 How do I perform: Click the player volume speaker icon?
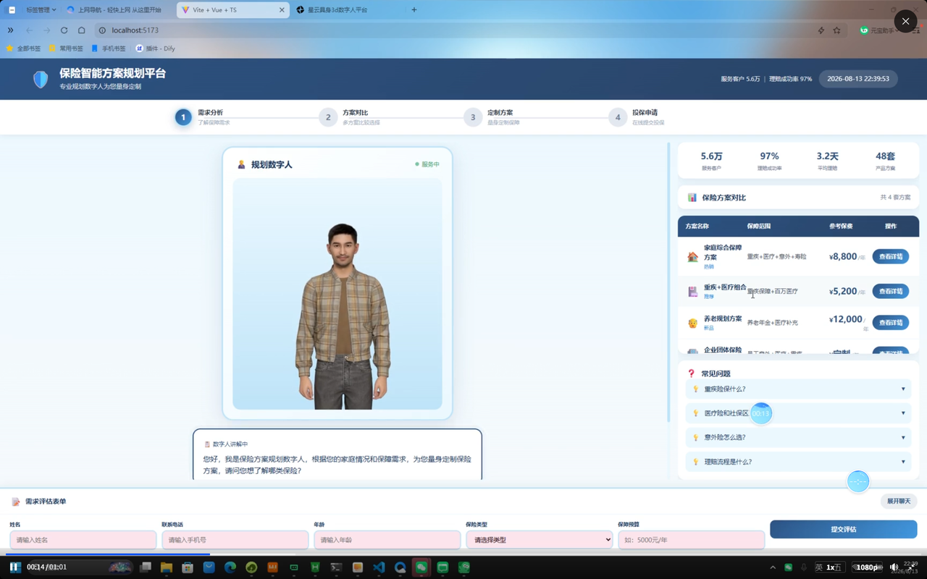(894, 567)
